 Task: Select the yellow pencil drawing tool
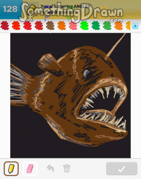[11, 169]
